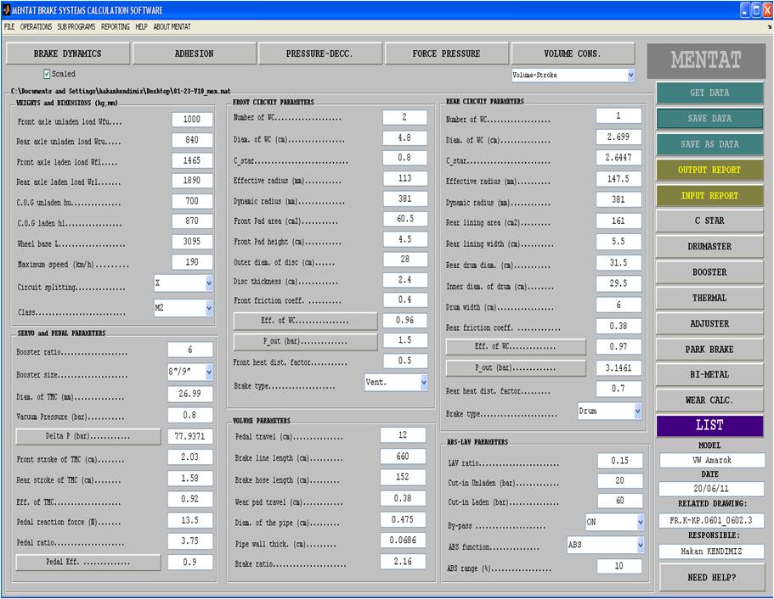Generate the OUTPUT REPORT
This screenshot has height=599, width=774.
pyautogui.click(x=709, y=170)
